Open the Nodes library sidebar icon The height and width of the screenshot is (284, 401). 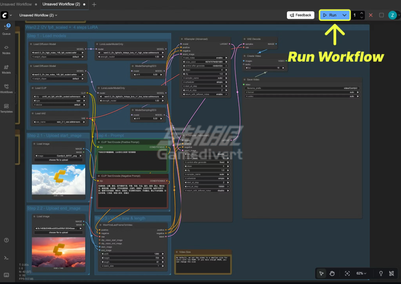point(7,50)
